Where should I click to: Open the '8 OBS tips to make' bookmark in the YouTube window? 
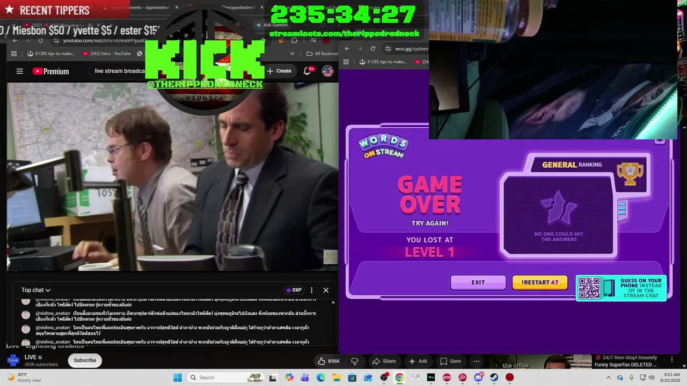[51, 54]
